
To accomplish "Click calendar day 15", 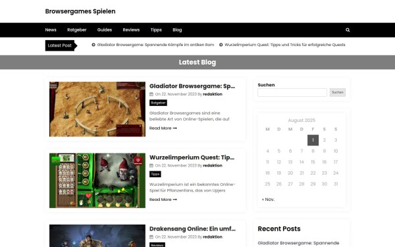I will pyautogui.click(x=313, y=162).
